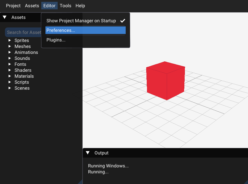Open the Tools menu
This screenshot has width=248, height=184.
[x=65, y=6]
